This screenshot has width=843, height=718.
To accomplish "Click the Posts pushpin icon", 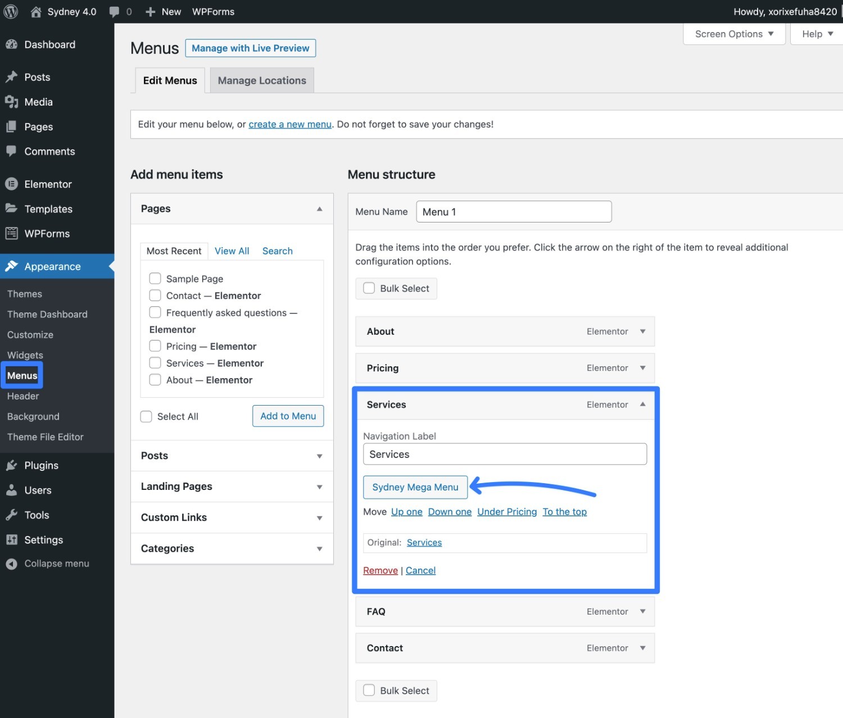I will [11, 77].
